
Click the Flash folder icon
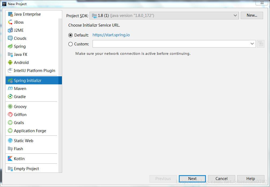(10, 149)
